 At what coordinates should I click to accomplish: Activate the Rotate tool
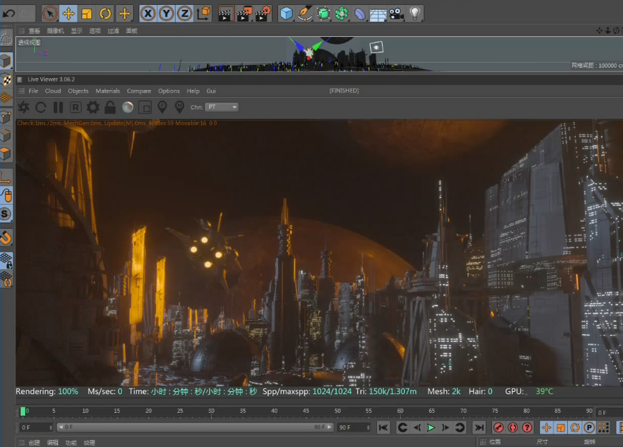coord(105,13)
